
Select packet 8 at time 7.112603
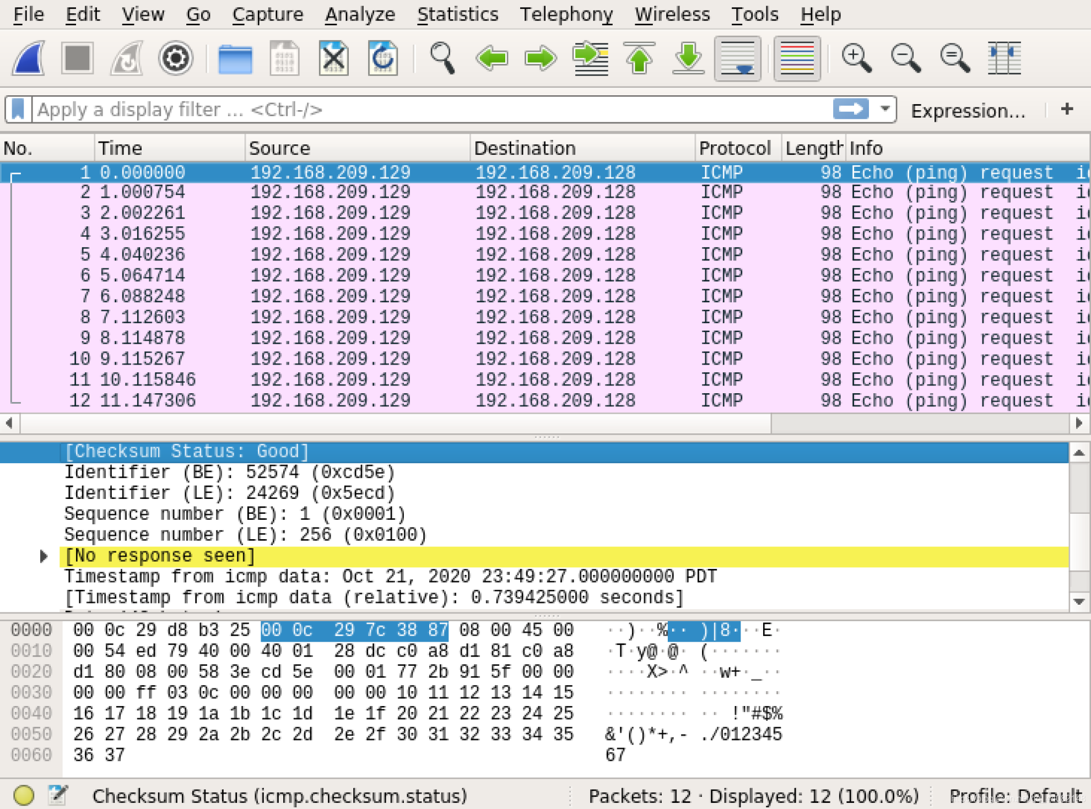(x=545, y=317)
